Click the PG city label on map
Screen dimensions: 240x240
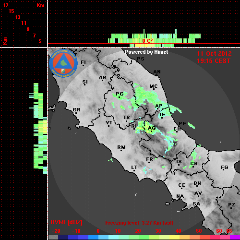point(120,94)
